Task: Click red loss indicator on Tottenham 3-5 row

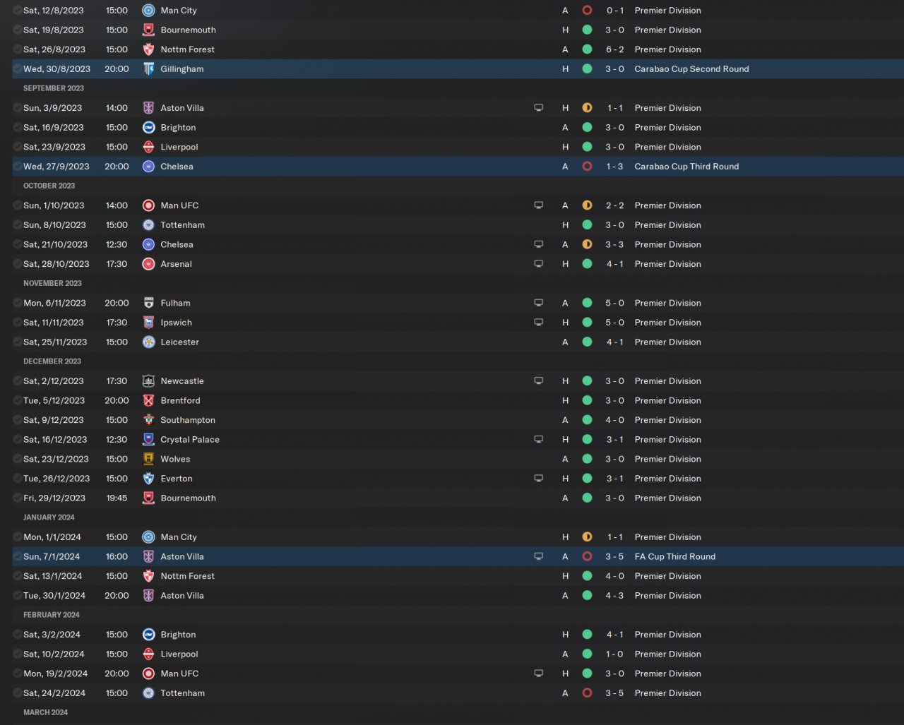Action: pos(587,693)
